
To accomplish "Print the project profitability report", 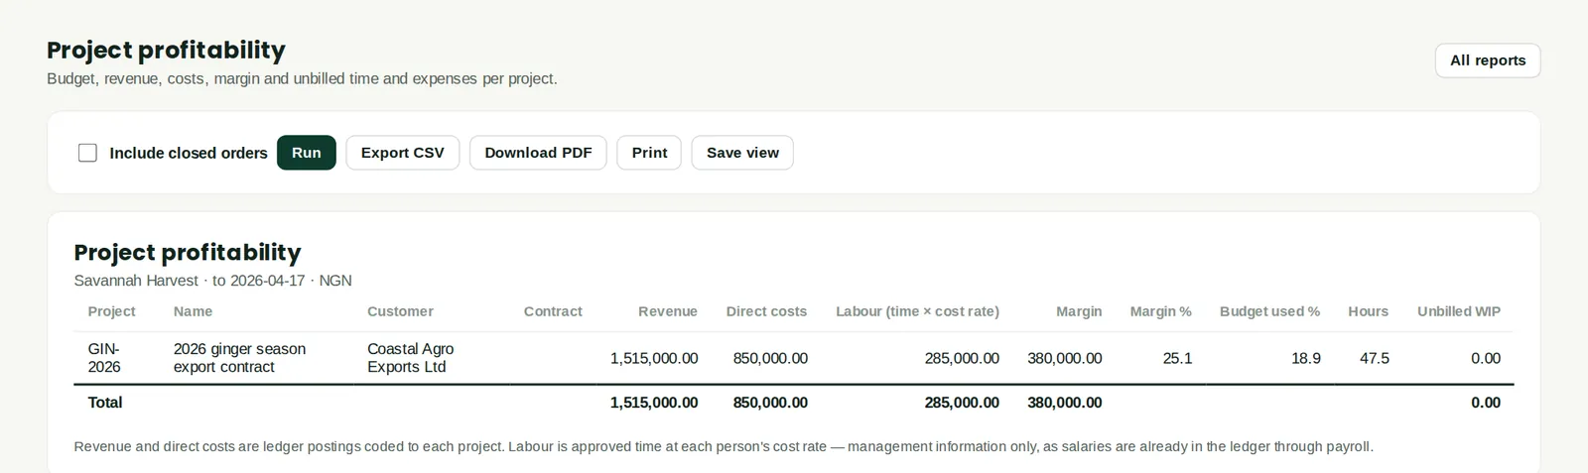I will 649,153.
